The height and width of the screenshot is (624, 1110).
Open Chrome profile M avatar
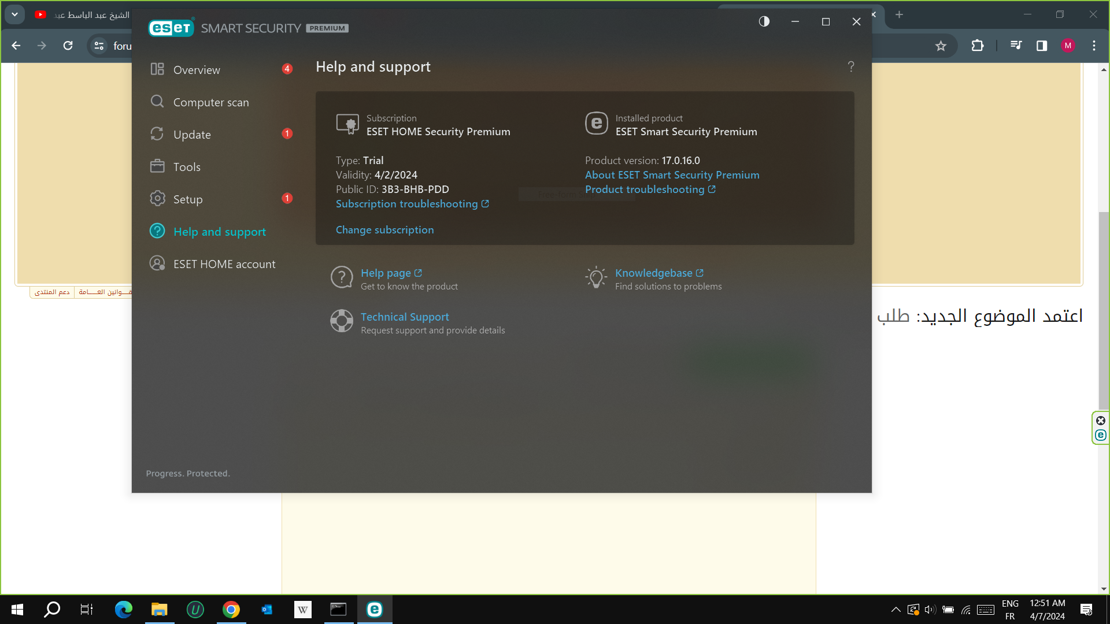click(x=1068, y=46)
